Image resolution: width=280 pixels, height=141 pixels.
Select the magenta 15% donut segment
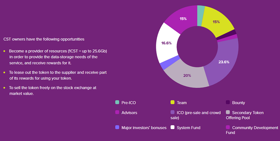click(183, 19)
